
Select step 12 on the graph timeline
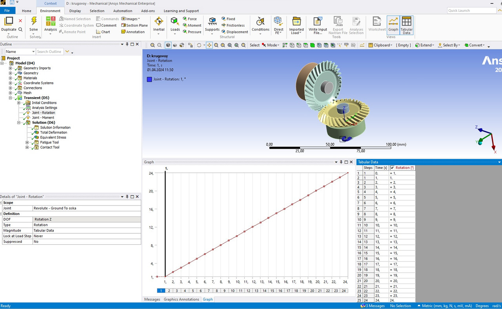click(248, 291)
